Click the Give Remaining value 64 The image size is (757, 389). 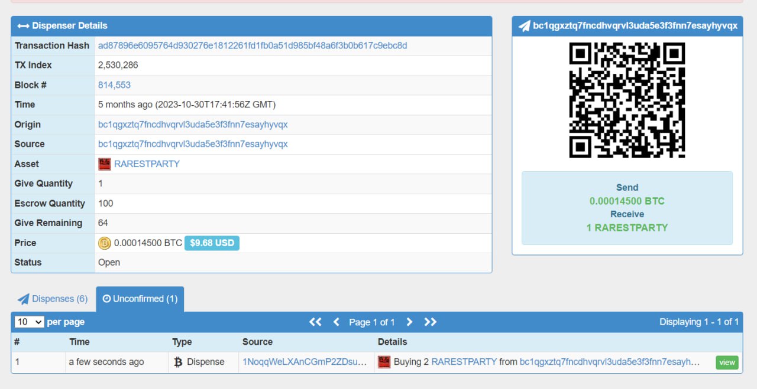103,223
